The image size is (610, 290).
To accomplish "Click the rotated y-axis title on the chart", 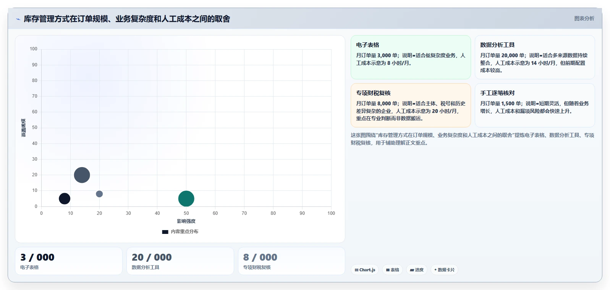I will (x=24, y=128).
